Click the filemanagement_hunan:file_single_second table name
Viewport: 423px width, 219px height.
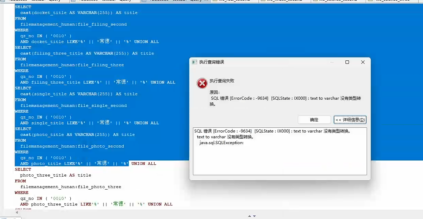(73, 106)
